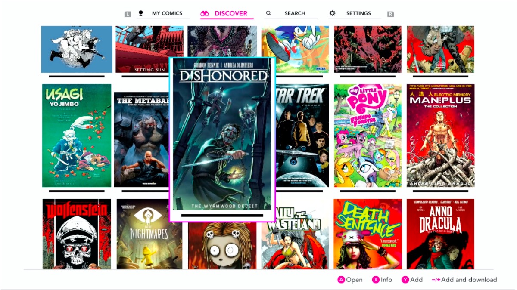Click the person icon beside My Comics
Screen dimensions: 517x290
140,13
